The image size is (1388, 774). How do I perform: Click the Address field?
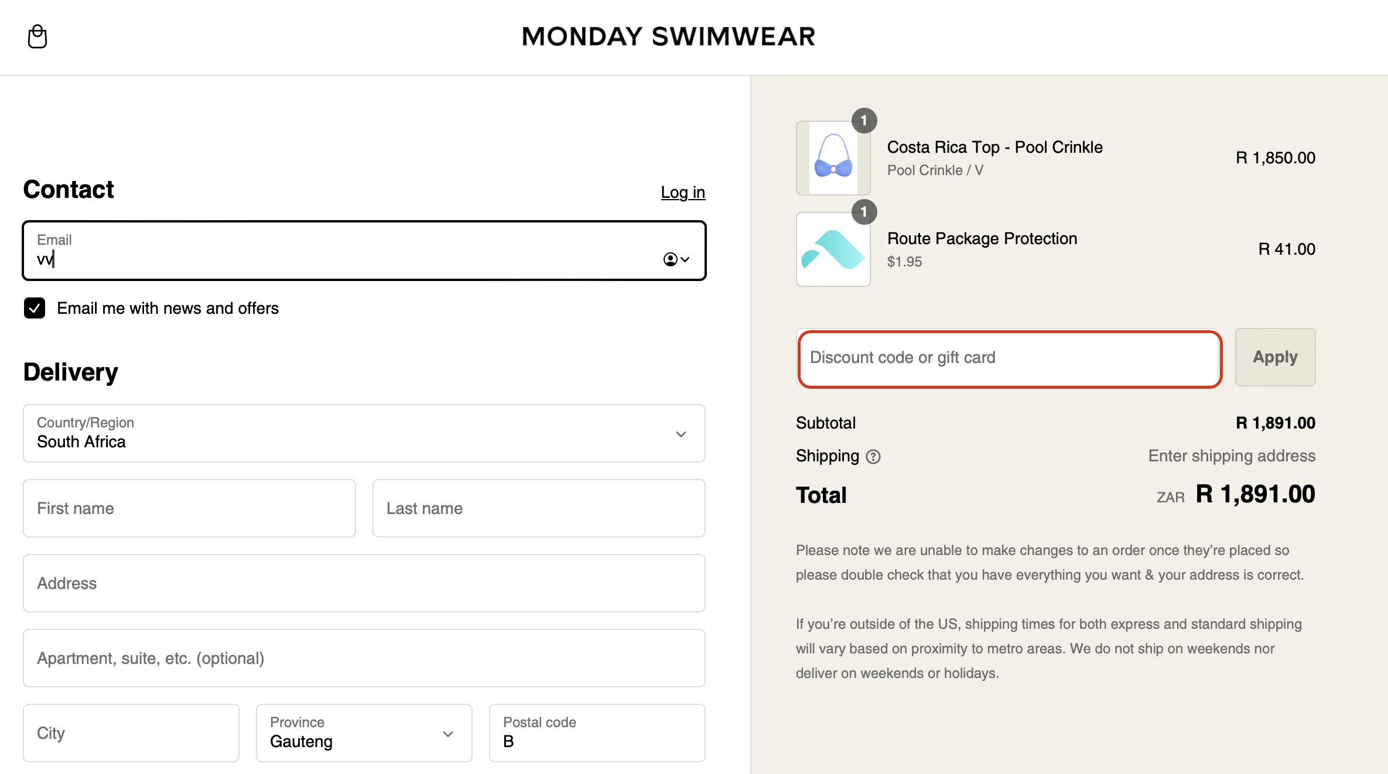point(364,583)
